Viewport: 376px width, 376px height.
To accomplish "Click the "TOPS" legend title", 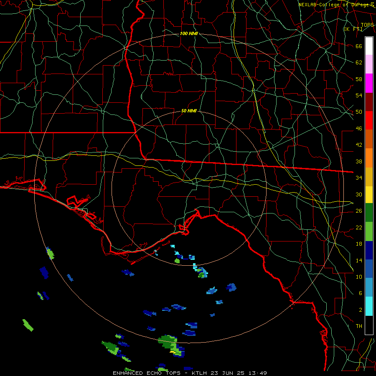I will [367, 25].
